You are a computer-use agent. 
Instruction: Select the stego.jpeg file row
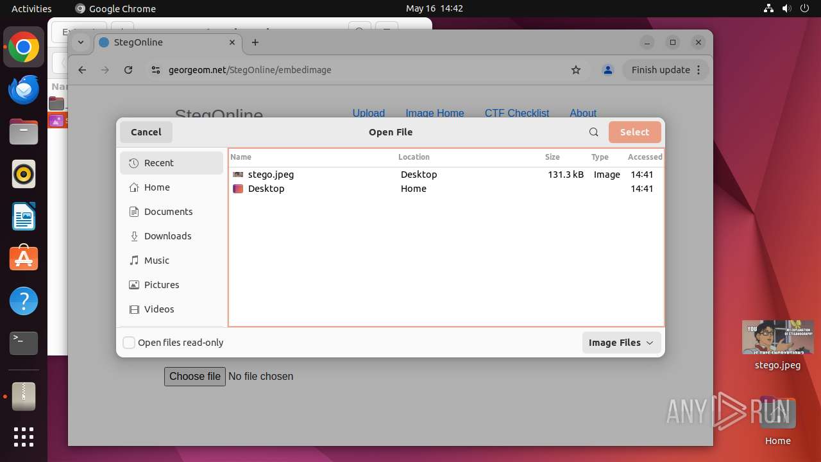(446, 175)
